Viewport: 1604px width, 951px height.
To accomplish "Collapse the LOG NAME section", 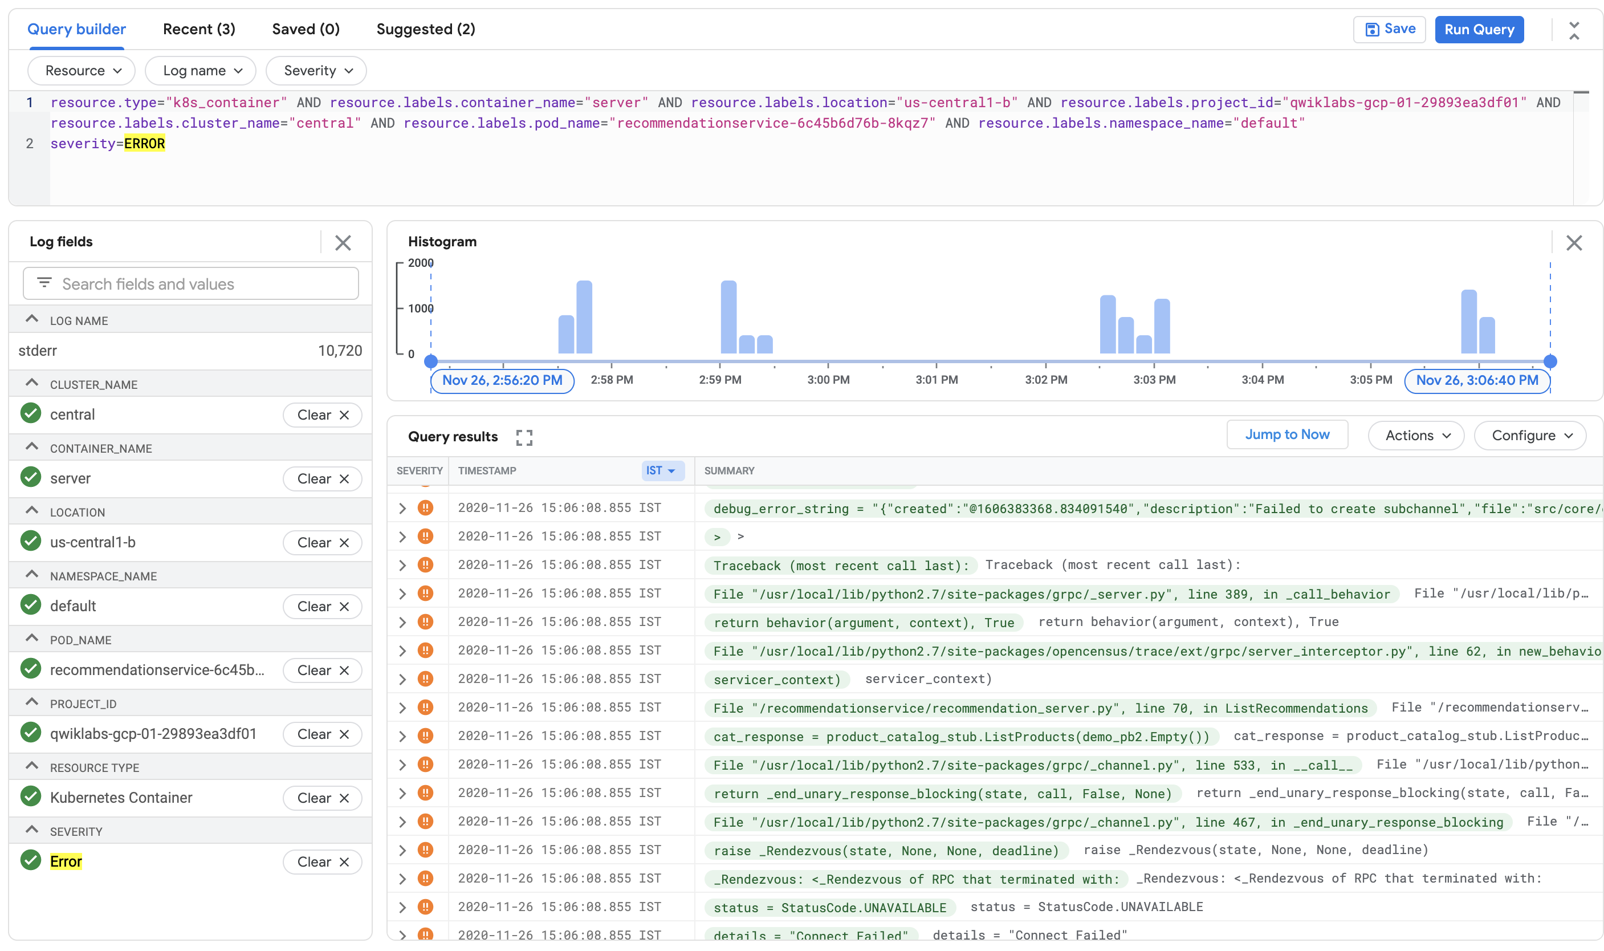I will click(x=32, y=319).
